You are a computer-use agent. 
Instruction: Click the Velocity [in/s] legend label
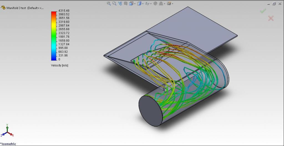pos(59,65)
